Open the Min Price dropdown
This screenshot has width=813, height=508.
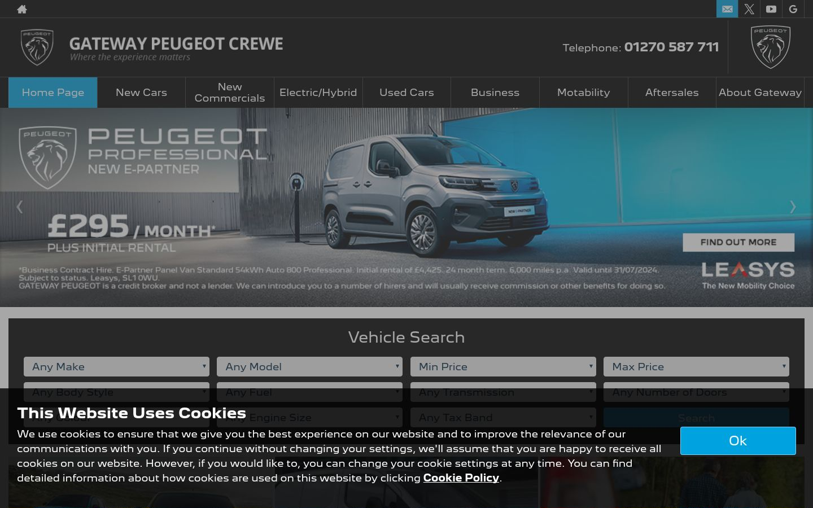(503, 366)
